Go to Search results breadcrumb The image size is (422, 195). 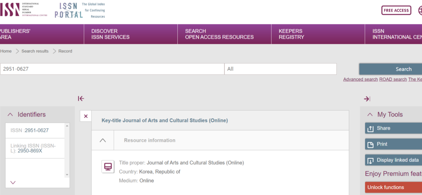[x=35, y=51]
